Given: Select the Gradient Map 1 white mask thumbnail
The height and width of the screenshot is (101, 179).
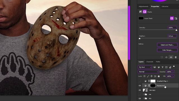Looking at the screenshot, I should pyautogui.click(x=153, y=81).
